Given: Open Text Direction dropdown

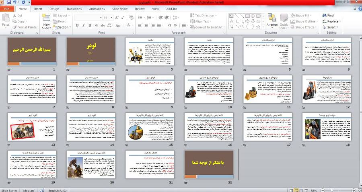Looking at the screenshot, I should click(203, 15).
